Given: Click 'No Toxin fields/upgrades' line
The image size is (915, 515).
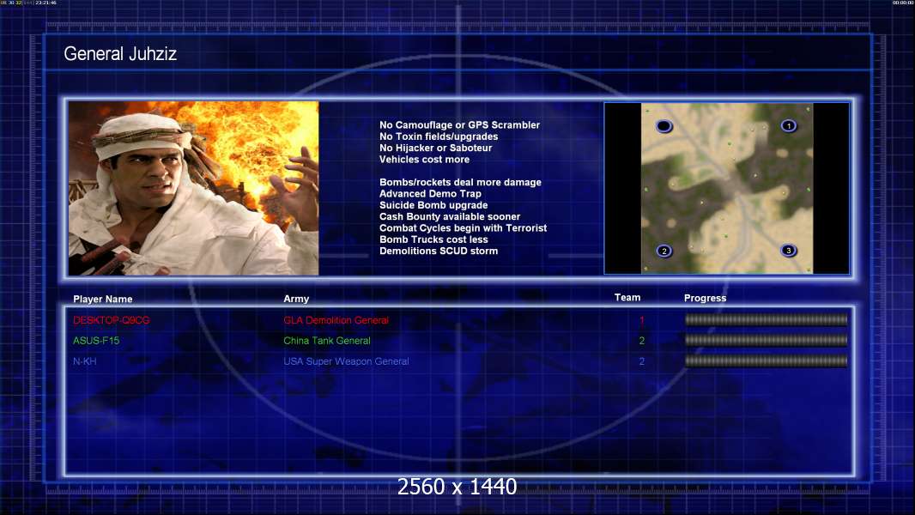Looking at the screenshot, I should [x=439, y=136].
